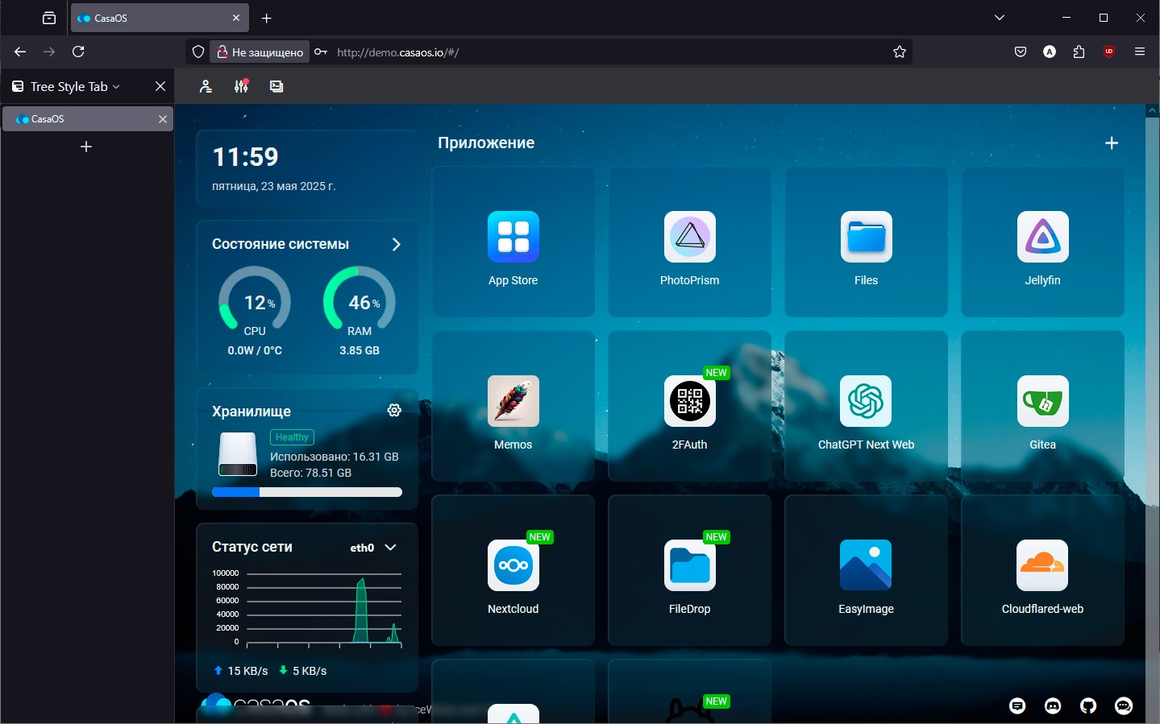Click the 'Всего: 78.51 GB' text

[310, 473]
